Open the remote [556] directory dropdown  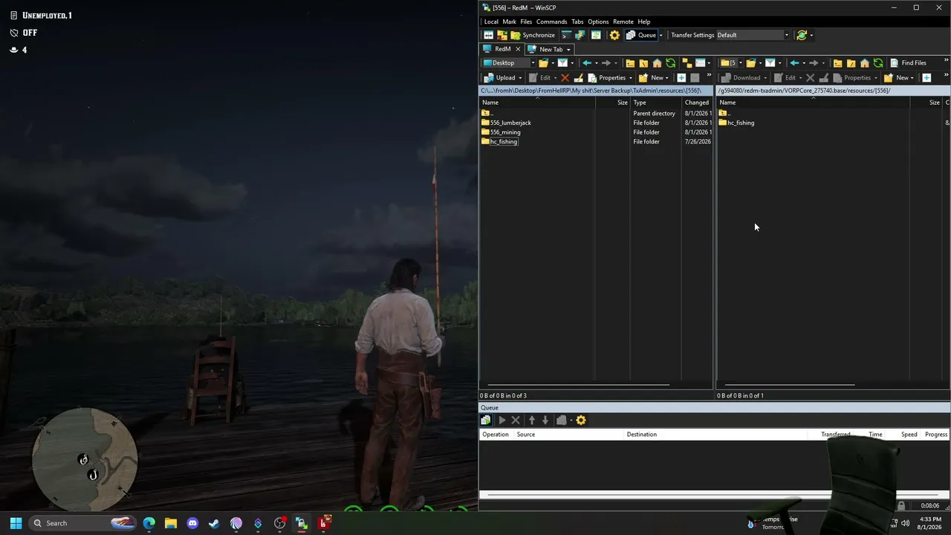[x=731, y=63]
